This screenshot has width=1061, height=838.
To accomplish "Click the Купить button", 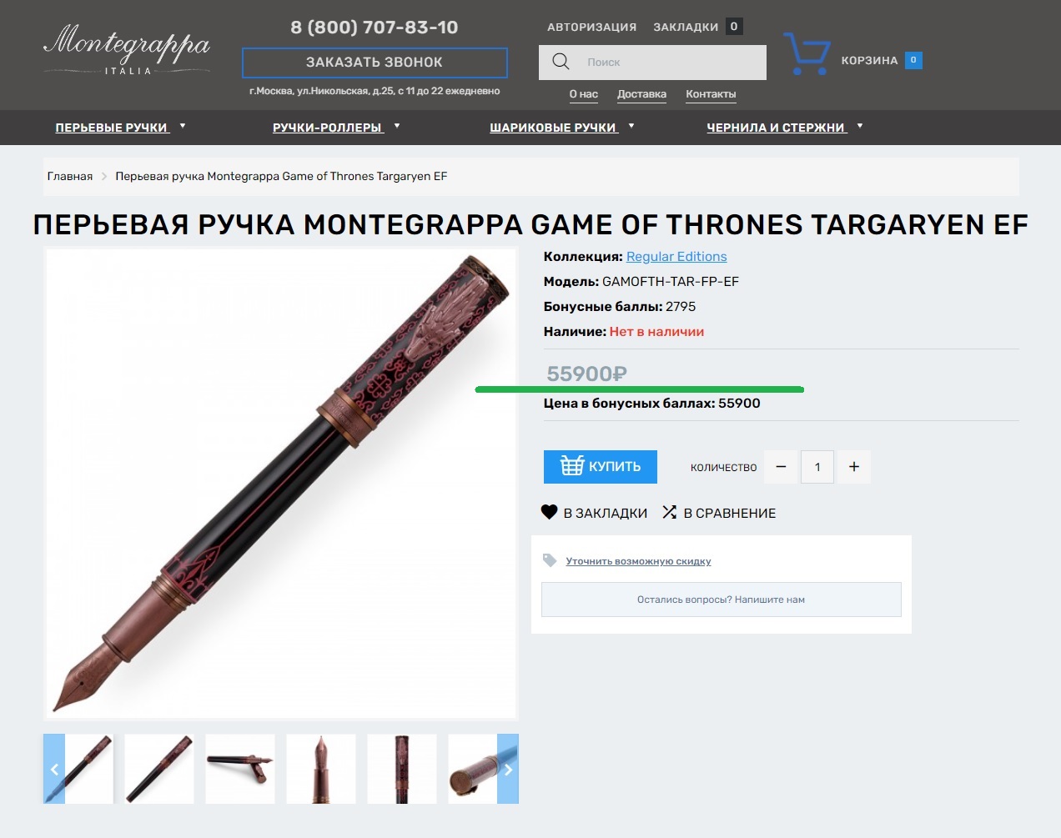I will click(x=601, y=467).
